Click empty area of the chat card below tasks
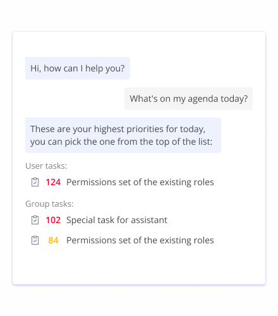This screenshot has width=278, height=316. click(x=139, y=265)
